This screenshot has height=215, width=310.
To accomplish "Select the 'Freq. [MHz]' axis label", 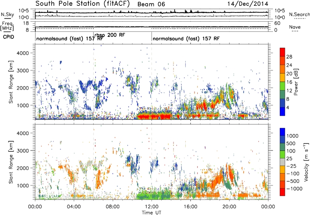I will [7, 26].
